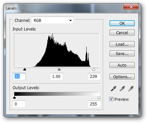This screenshot has width=147, height=123.
Task: Click the midtone gray input slider triangle
Action: 59,69
